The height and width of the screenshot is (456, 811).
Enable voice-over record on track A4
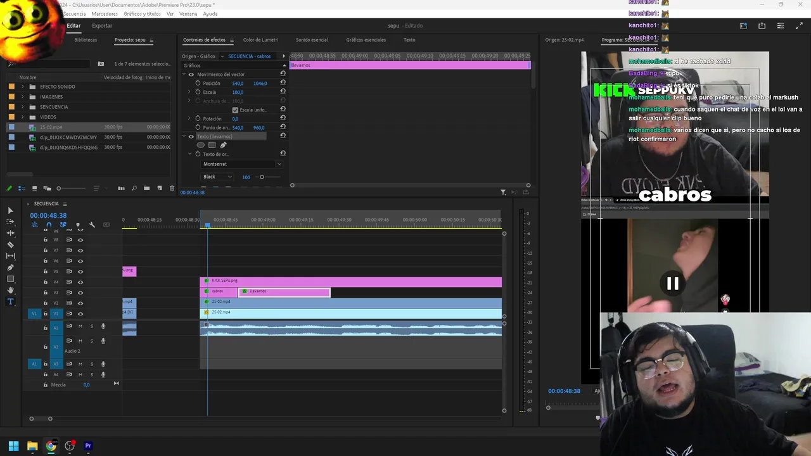click(103, 374)
